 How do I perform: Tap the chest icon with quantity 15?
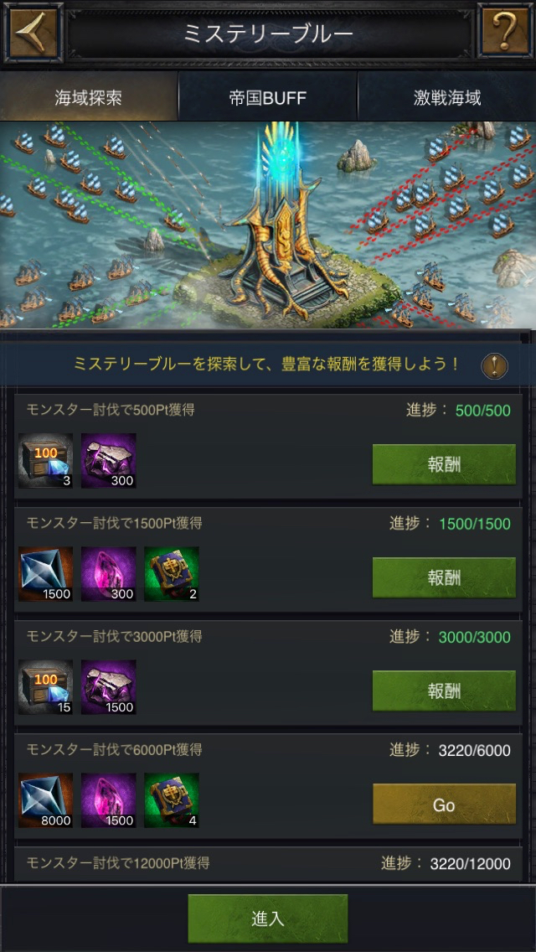tap(45, 686)
